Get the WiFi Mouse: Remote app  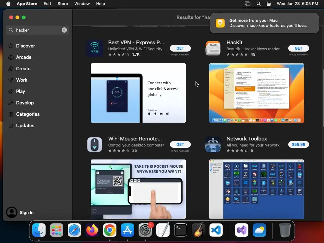pyautogui.click(x=180, y=144)
